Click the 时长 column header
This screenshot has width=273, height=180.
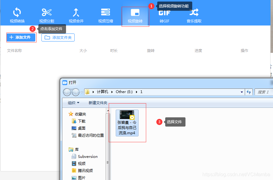tap(114, 51)
